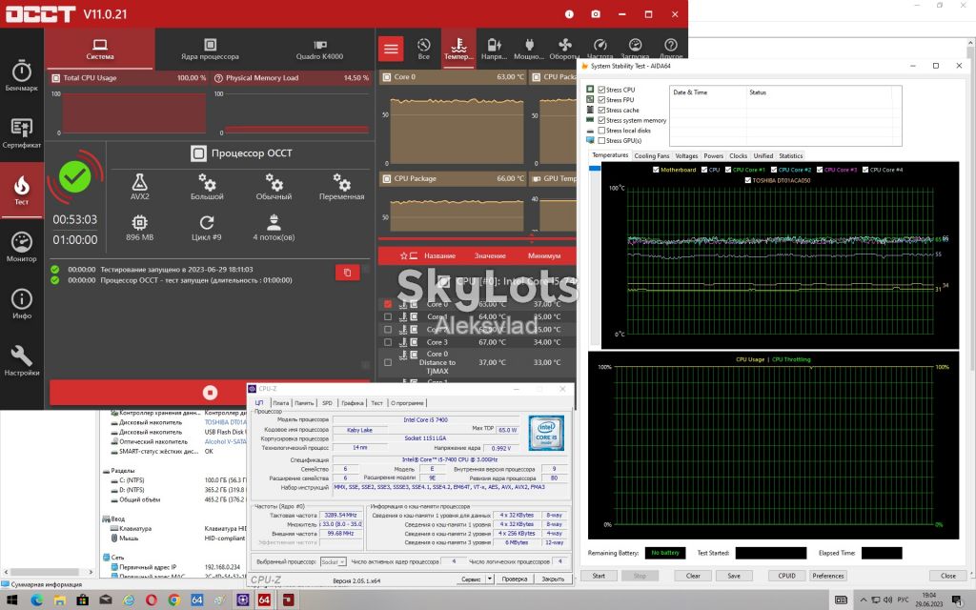Open the Настройки wrench in OCCT sidebar
The height and width of the screenshot is (610, 976).
[x=22, y=360]
